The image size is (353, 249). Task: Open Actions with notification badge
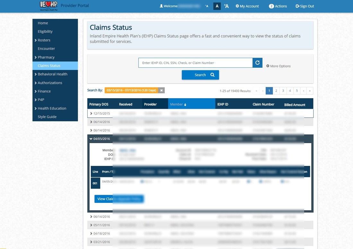click(x=278, y=6)
